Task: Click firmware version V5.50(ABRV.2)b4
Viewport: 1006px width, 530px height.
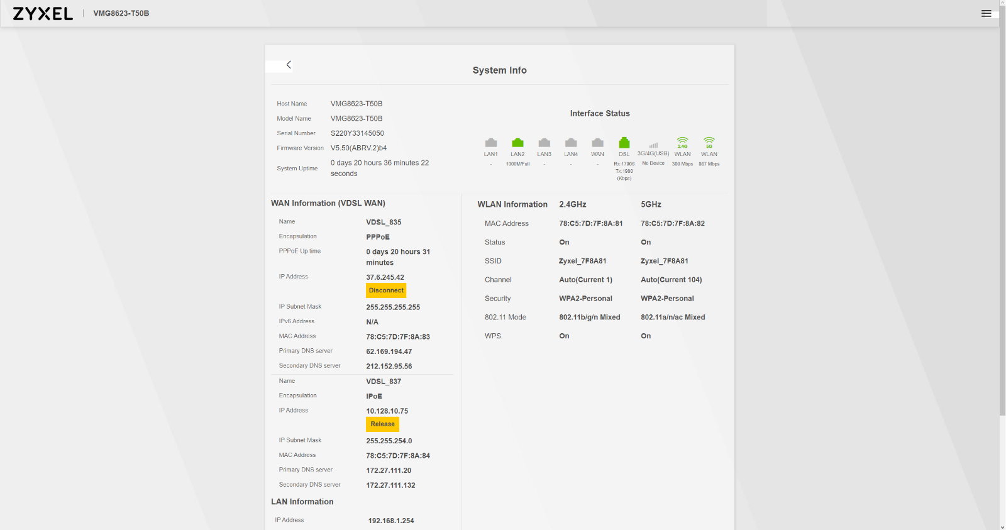Action: click(x=359, y=148)
